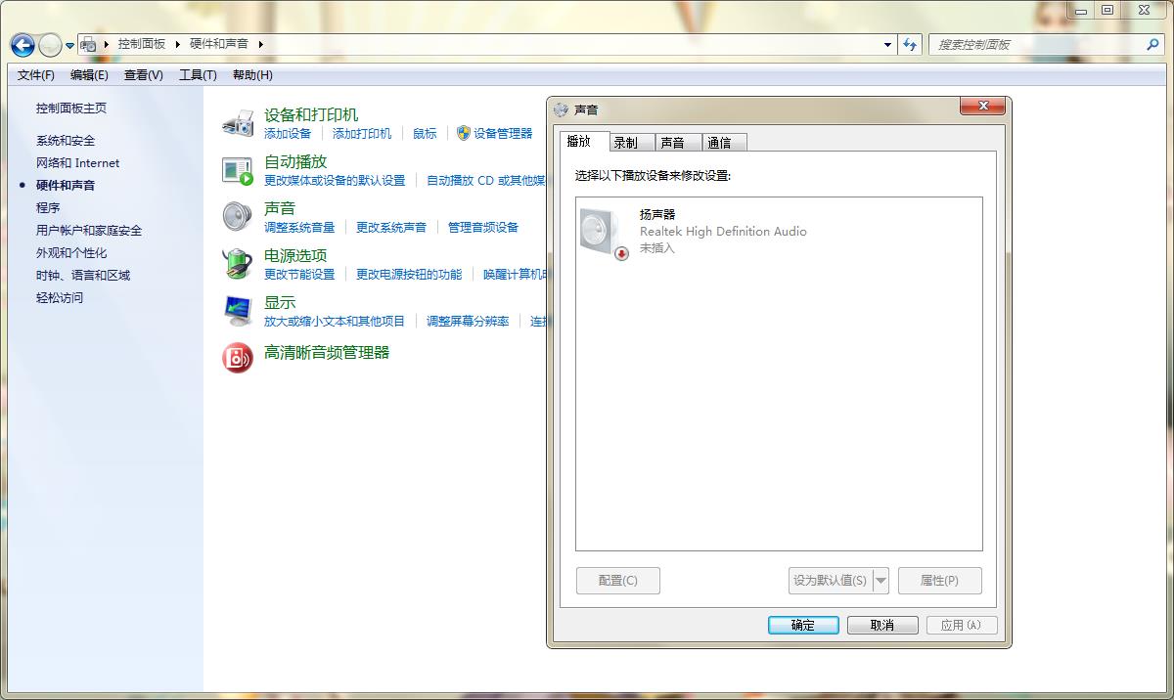The height and width of the screenshot is (700, 1174).
Task: Open the address bar dropdown arrow
Action: 886,45
